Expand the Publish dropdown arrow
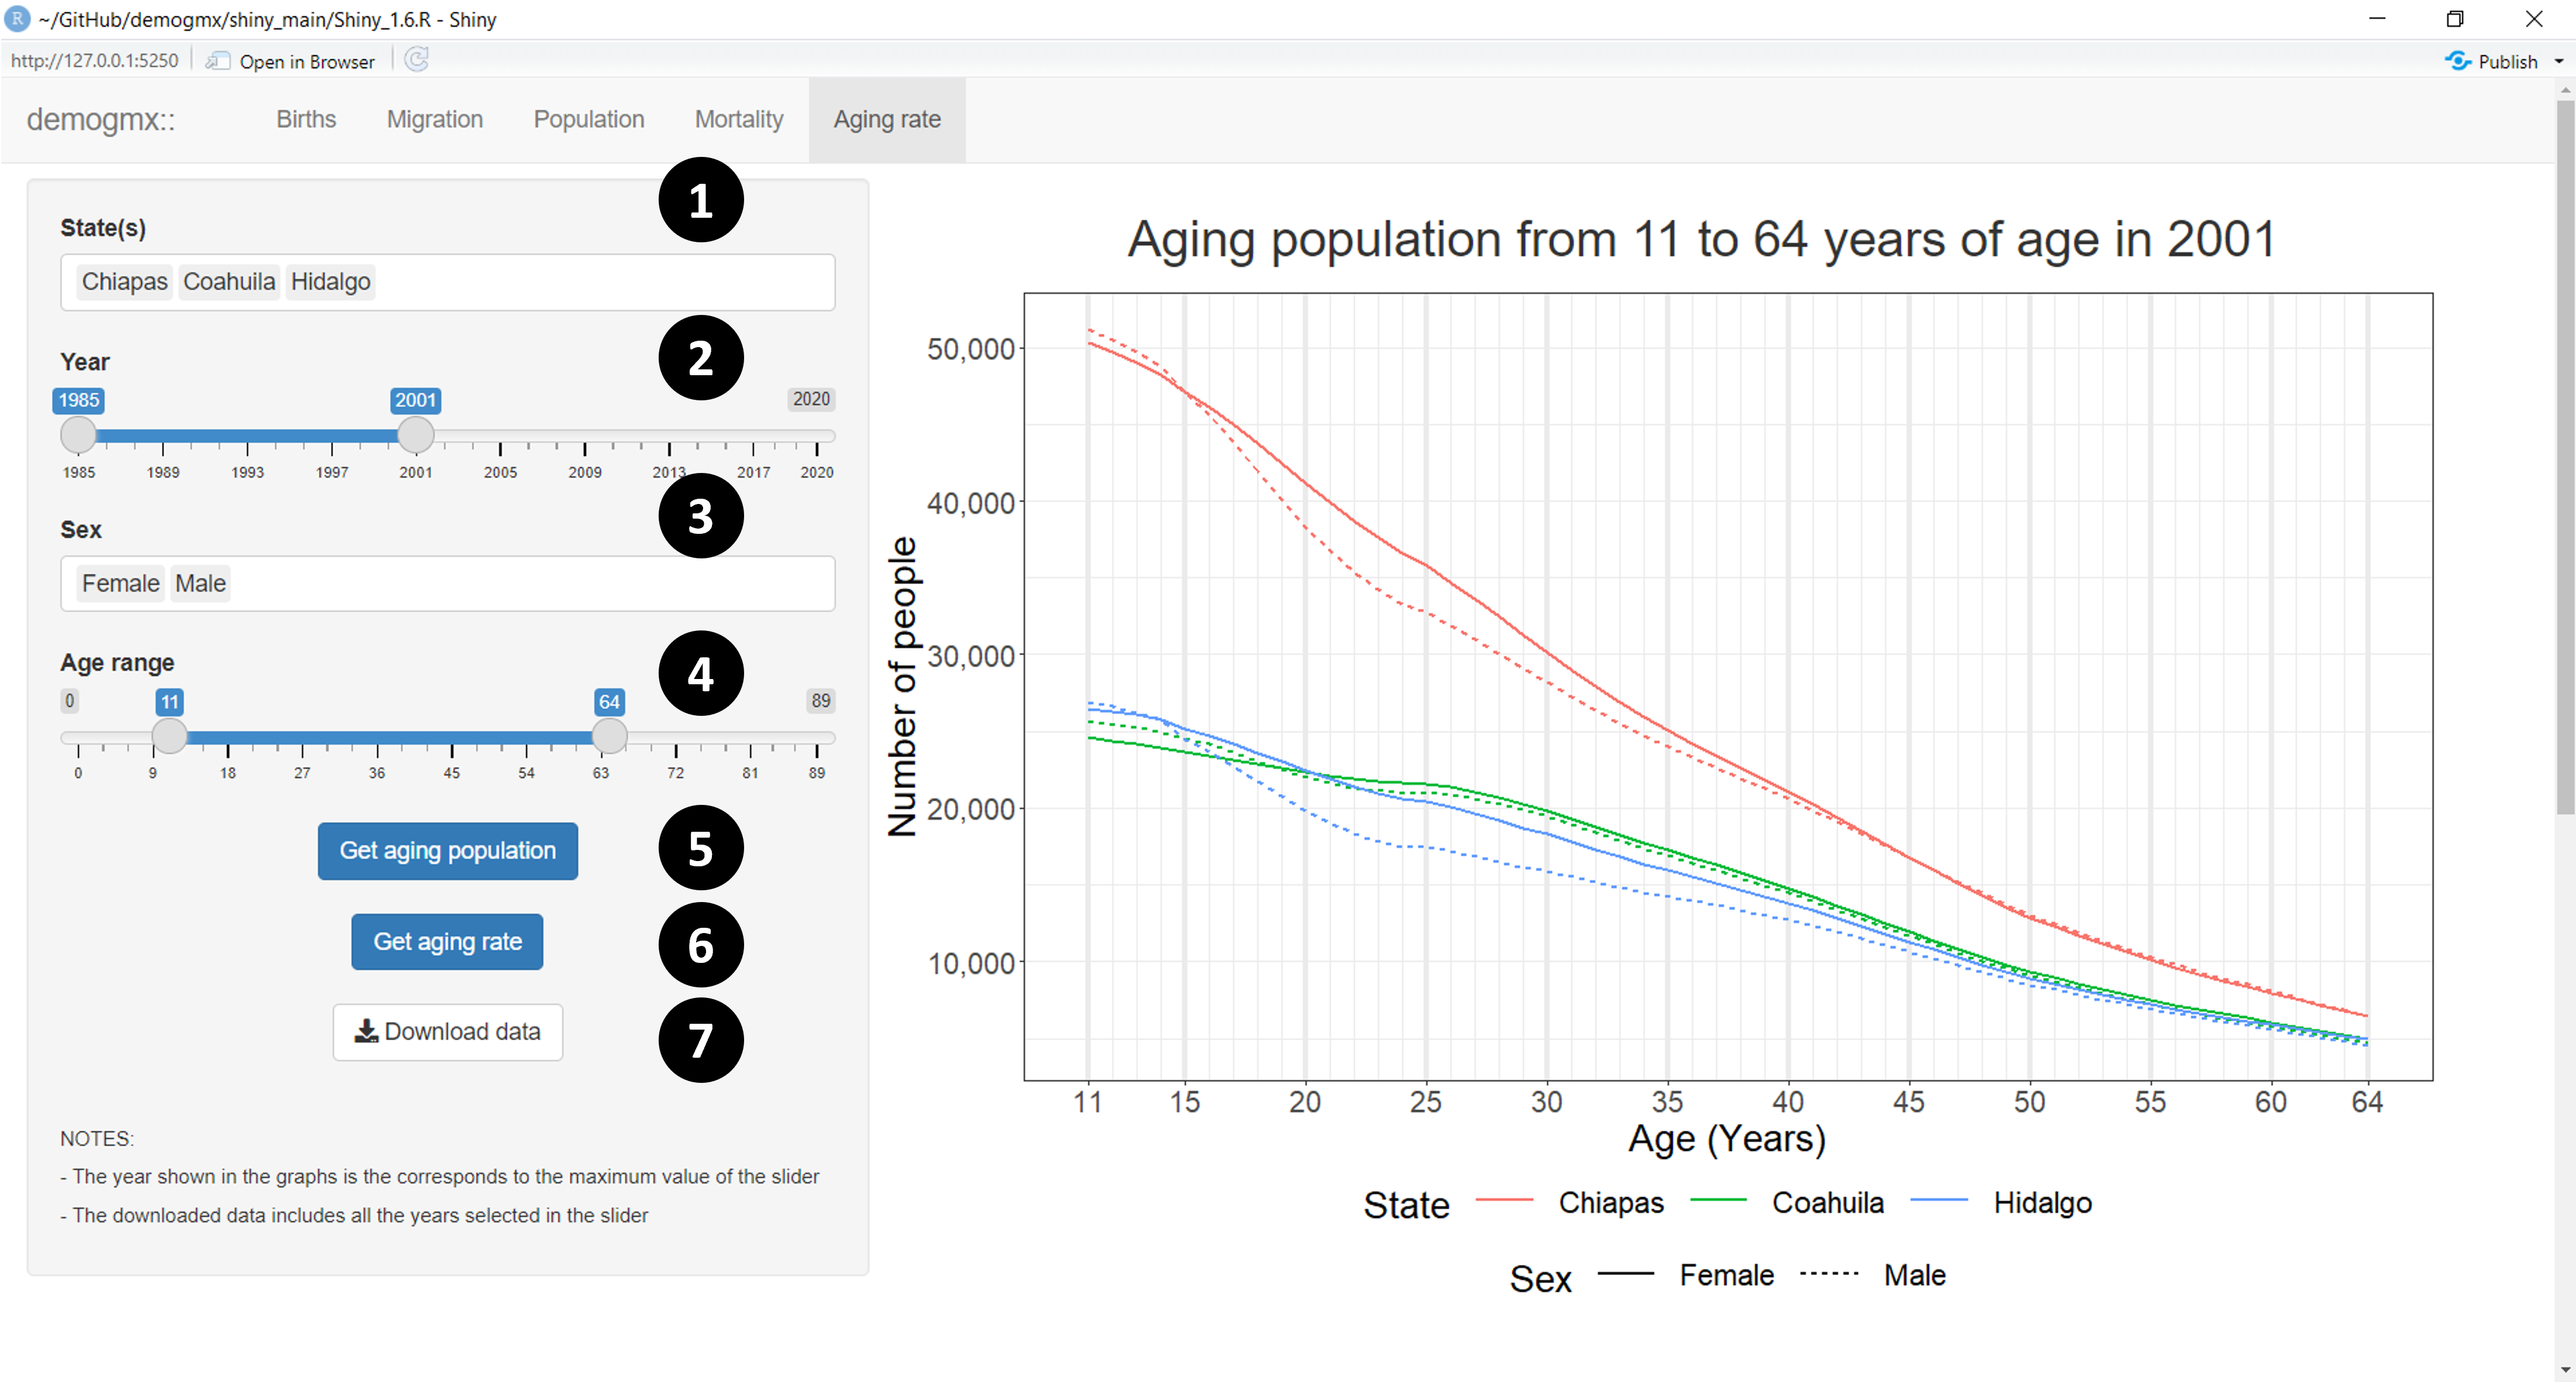Screen dimensions: 2576x1382 [2559, 61]
